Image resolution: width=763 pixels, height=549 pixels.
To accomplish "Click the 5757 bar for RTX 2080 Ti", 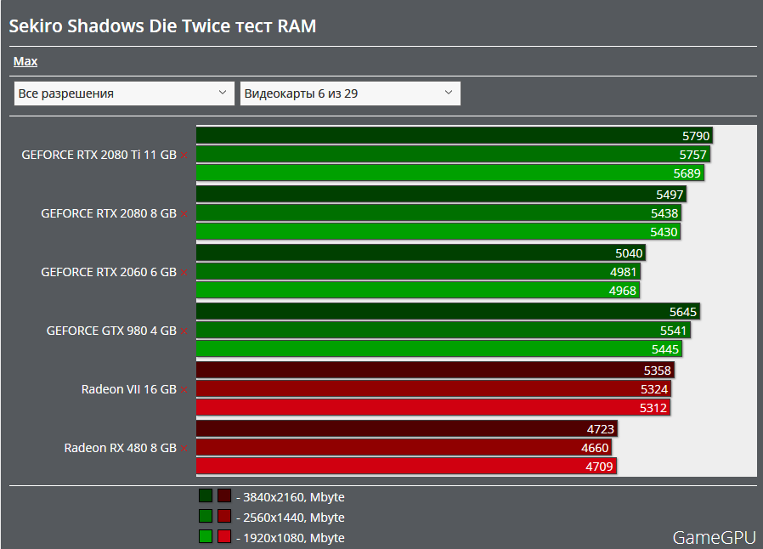I will click(x=453, y=155).
